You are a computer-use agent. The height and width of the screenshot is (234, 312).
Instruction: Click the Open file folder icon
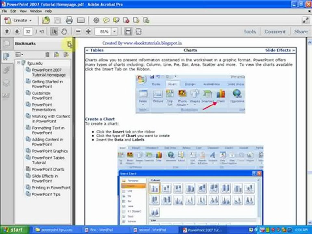tap(46, 20)
